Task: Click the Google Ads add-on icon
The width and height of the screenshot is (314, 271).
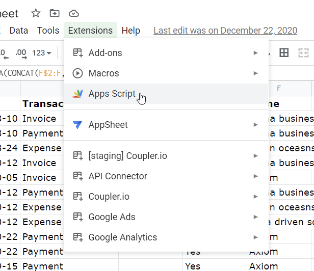Action: pos(77,217)
